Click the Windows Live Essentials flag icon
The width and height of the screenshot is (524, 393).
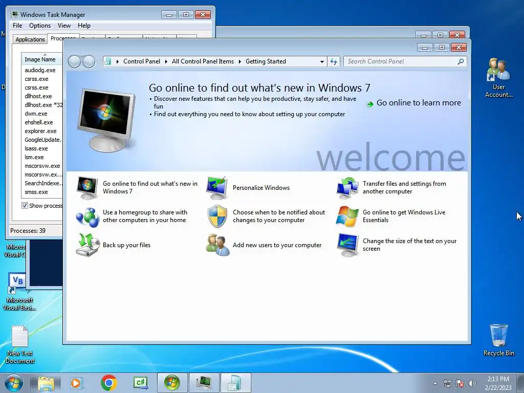(347, 216)
